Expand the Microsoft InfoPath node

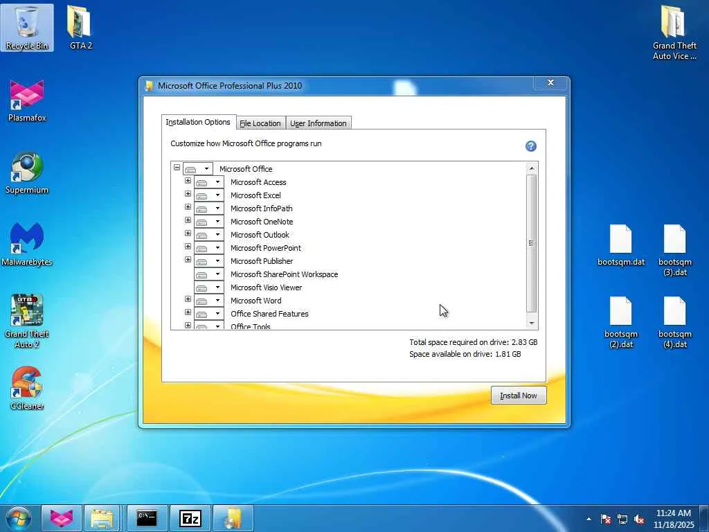pyautogui.click(x=188, y=206)
